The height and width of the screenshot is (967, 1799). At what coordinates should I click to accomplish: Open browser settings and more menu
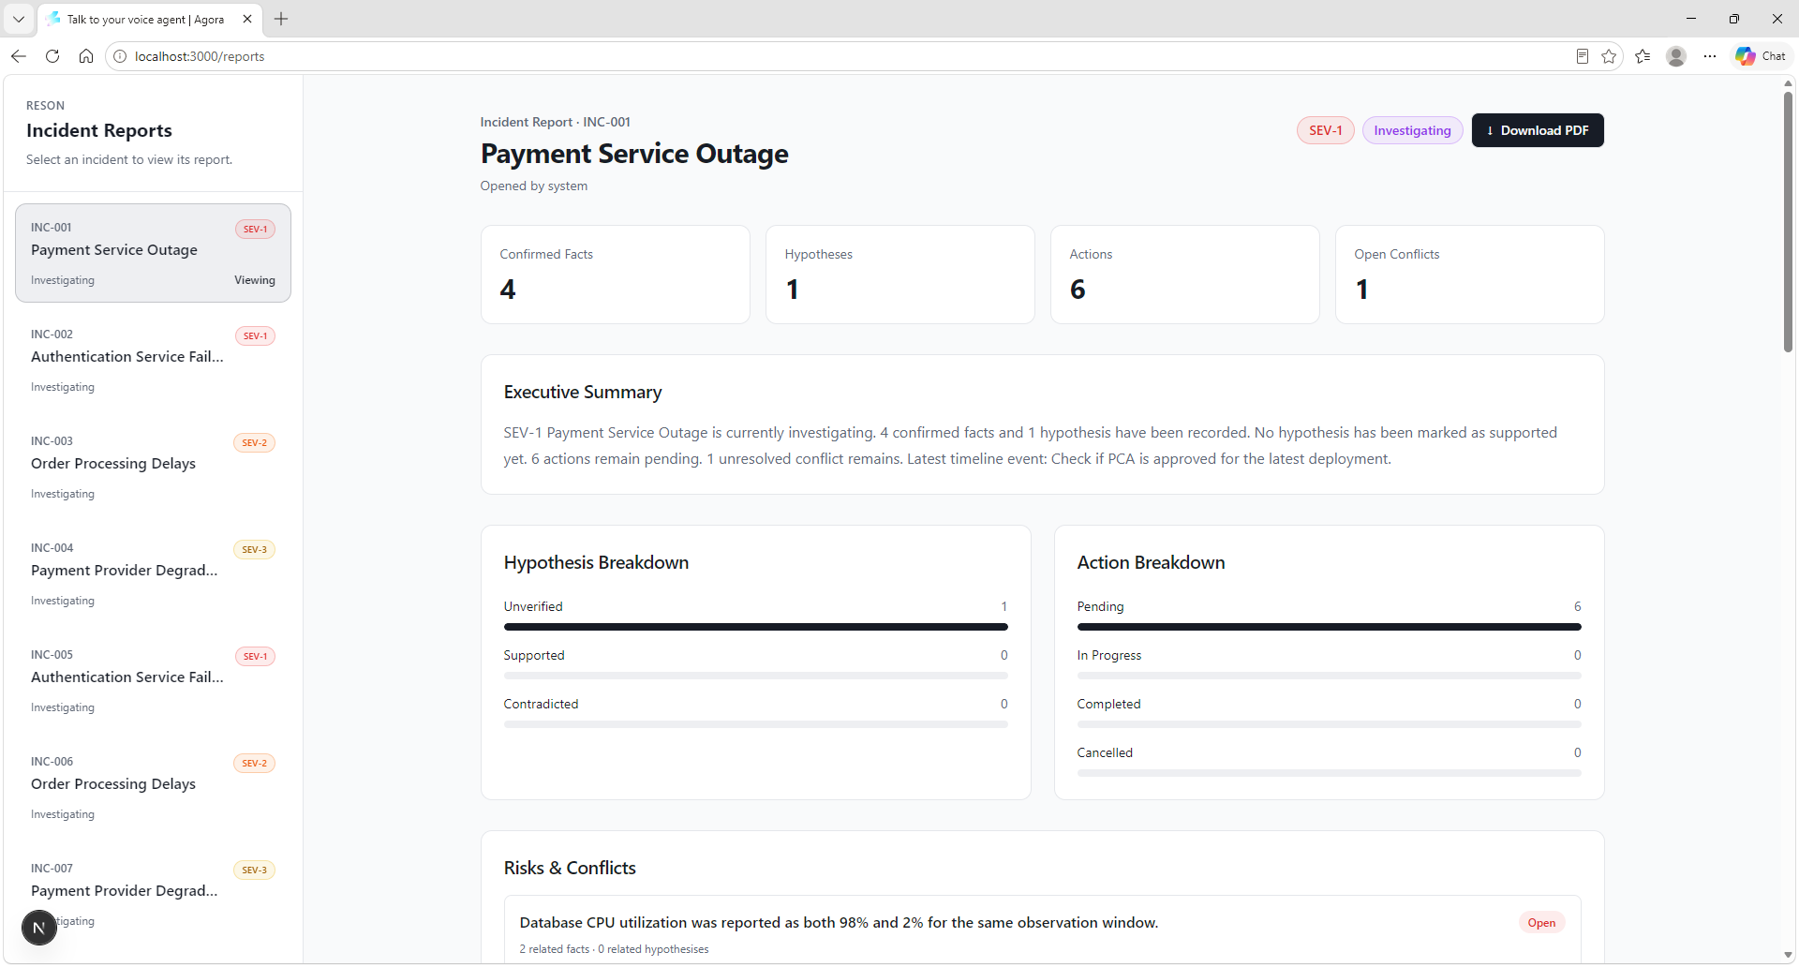click(1710, 56)
